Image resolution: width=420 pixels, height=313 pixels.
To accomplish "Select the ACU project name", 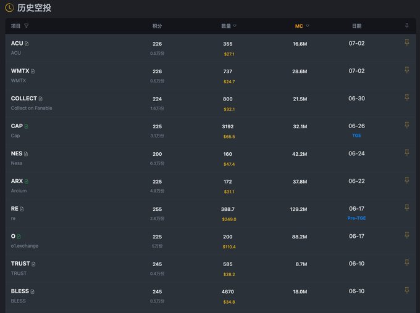I will coord(17,43).
